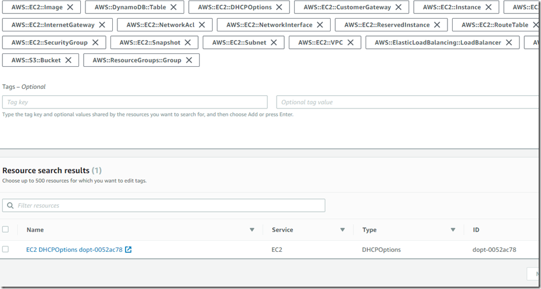541x289 pixels.
Task: Remove the AWS::EC2::NetworkAcl type tag
Action: coord(202,25)
